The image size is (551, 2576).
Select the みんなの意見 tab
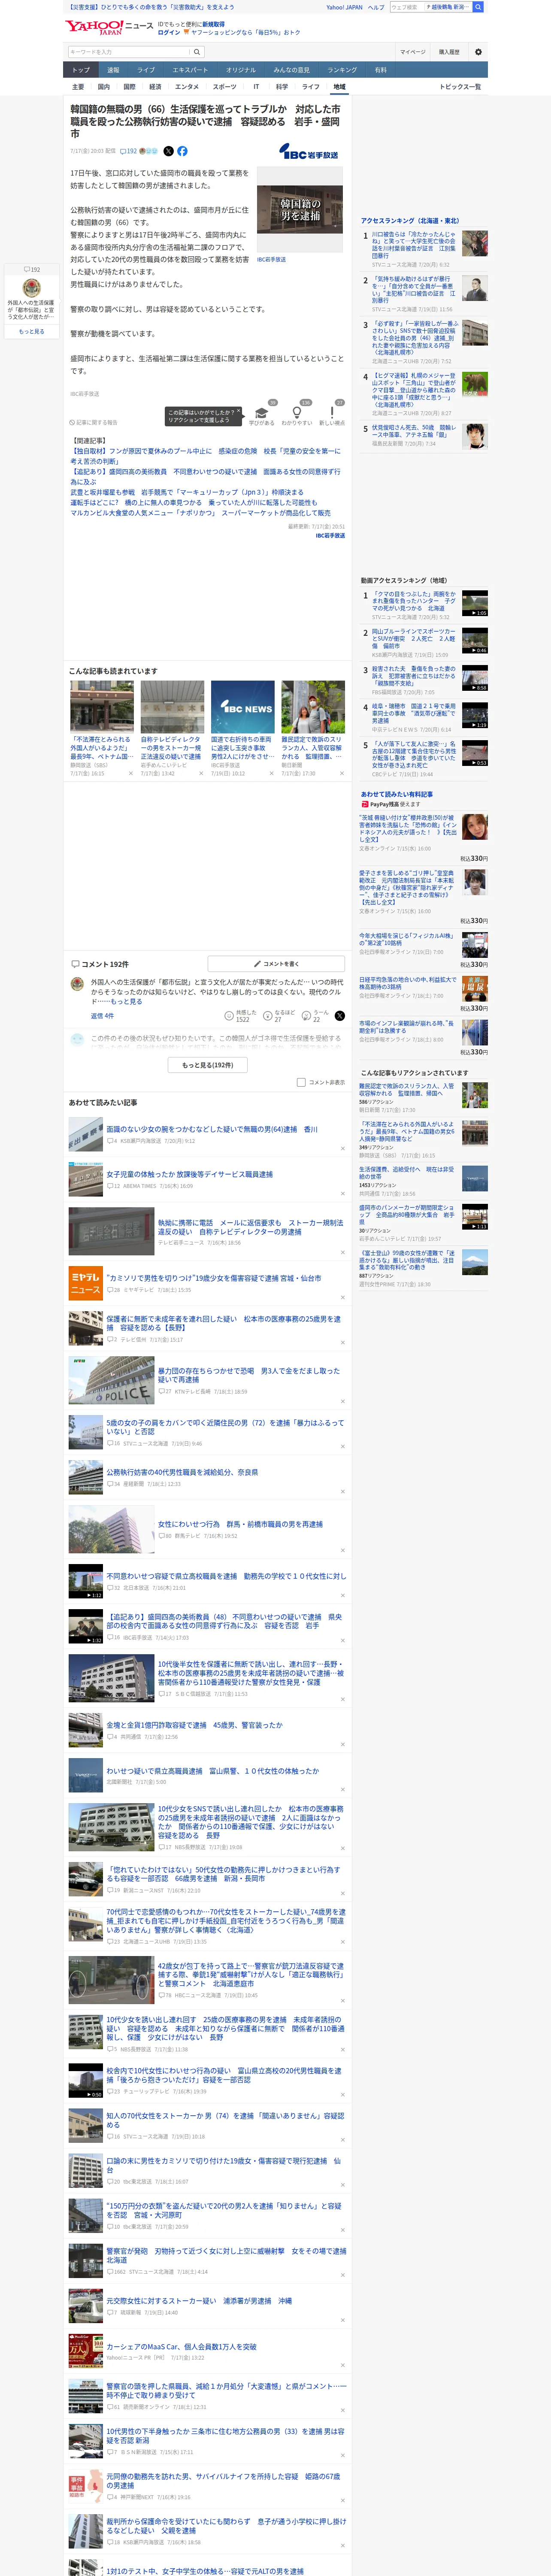[x=292, y=70]
